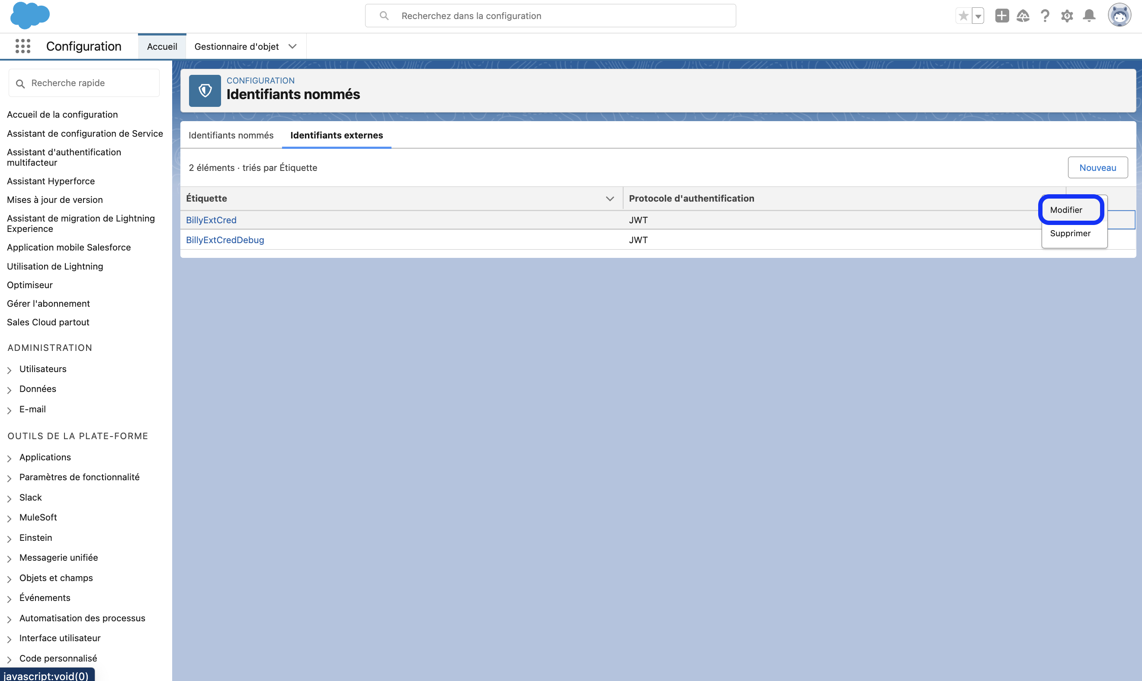Open Accueil de la configuration

62,114
